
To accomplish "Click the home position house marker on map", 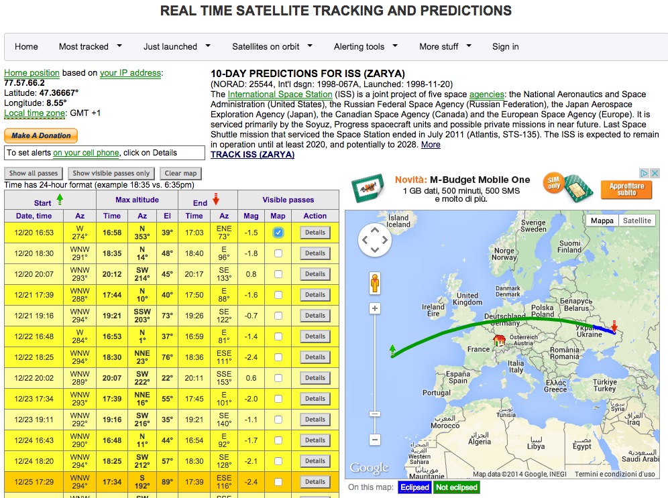I will click(499, 340).
